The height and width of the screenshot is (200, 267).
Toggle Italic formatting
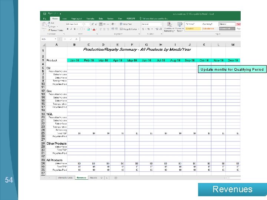point(71,29)
